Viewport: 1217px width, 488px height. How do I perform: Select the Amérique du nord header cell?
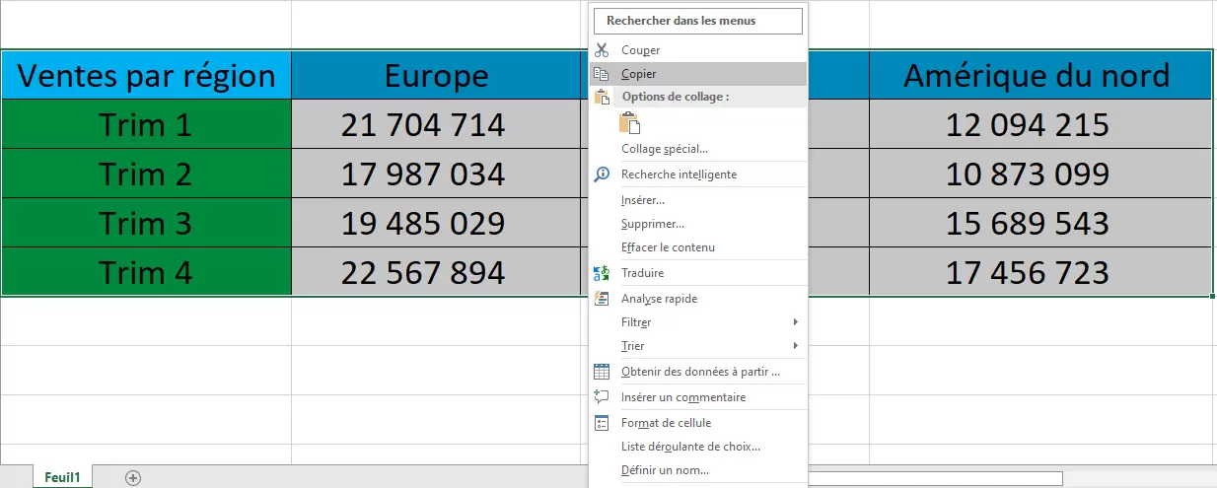point(1040,75)
